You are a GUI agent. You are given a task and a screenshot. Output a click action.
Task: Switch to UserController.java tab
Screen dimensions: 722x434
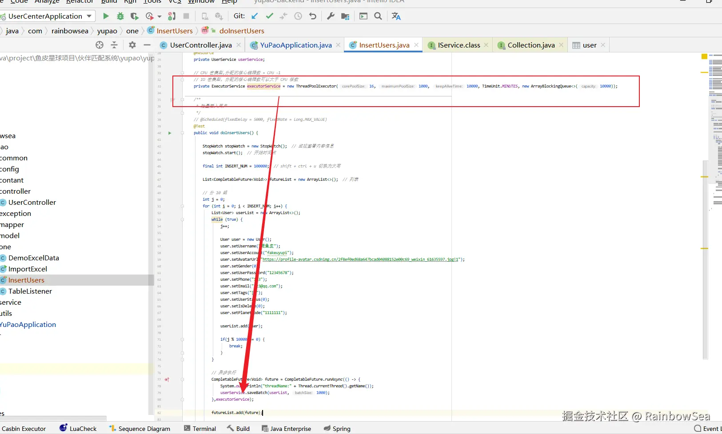click(x=201, y=45)
